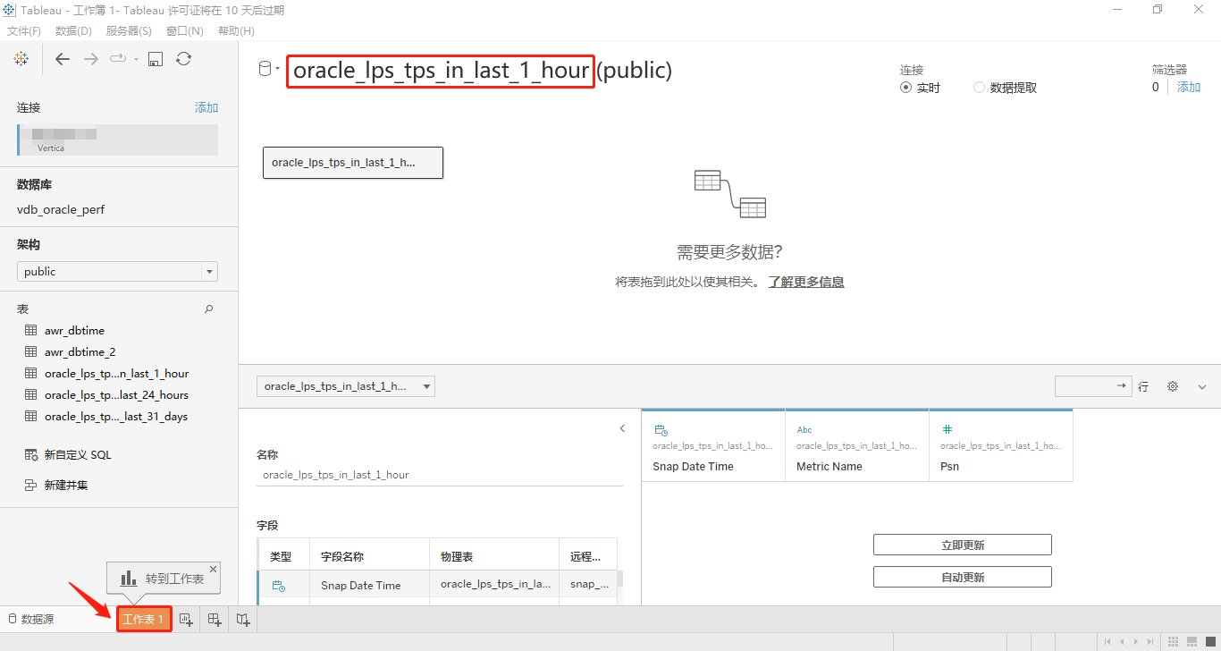
Task: Open the data grid settings gear
Action: pos(1173,386)
